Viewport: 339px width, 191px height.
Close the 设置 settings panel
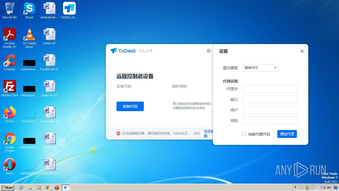tap(302, 51)
